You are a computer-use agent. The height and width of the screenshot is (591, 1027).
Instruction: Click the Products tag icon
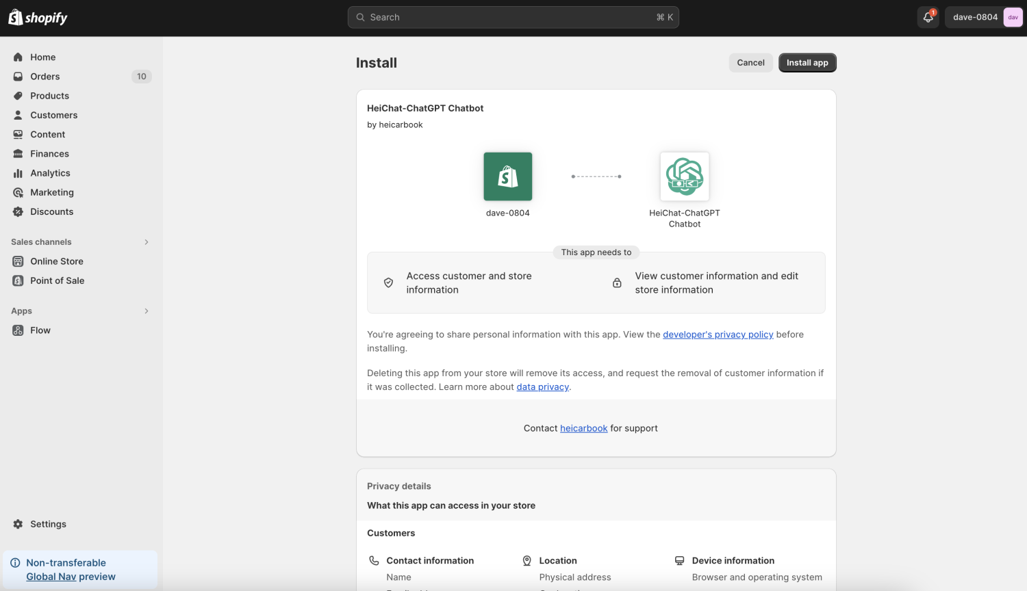pos(18,96)
